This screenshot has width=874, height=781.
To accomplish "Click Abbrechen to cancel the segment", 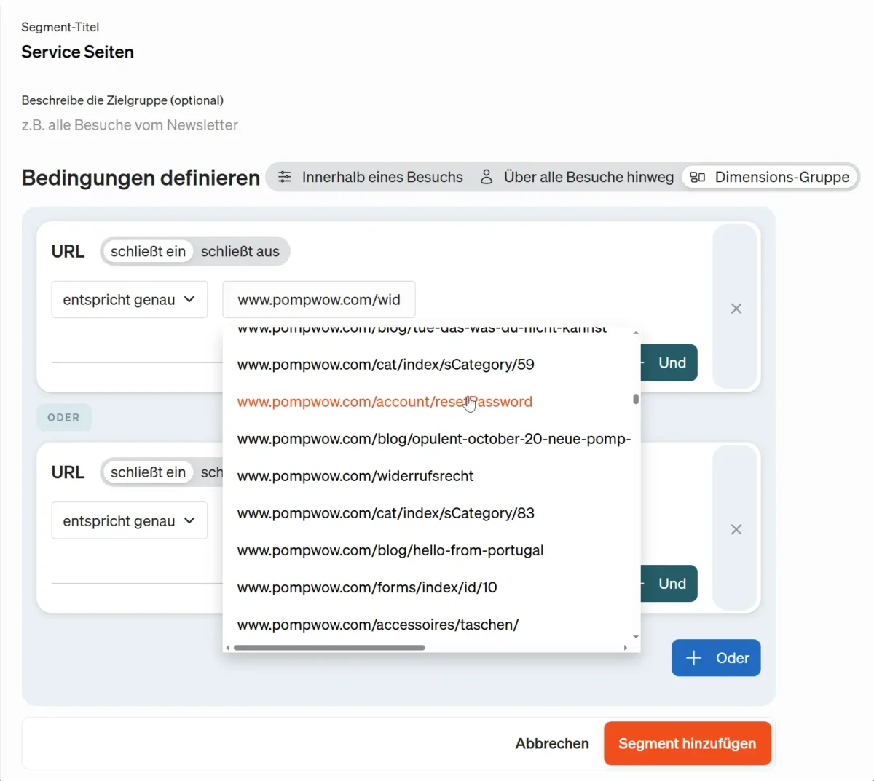I will pos(552,743).
